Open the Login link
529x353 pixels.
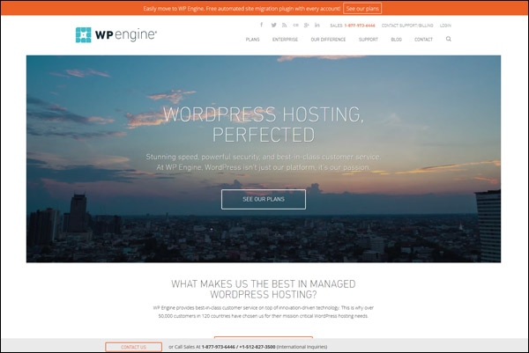pos(445,26)
